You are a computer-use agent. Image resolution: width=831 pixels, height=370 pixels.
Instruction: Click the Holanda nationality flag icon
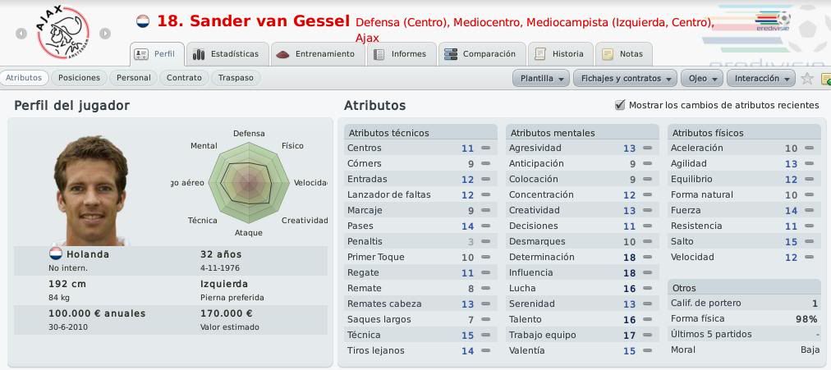pos(56,254)
